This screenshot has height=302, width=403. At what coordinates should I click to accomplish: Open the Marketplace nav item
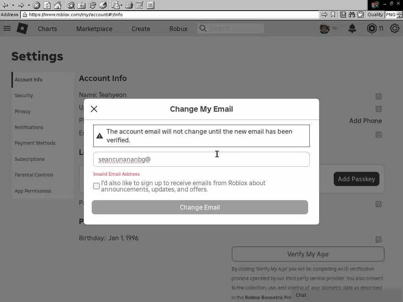pos(94,29)
